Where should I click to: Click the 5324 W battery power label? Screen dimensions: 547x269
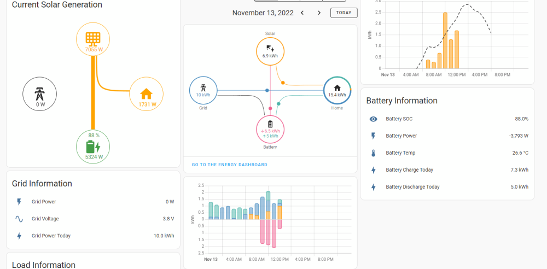[x=94, y=157]
